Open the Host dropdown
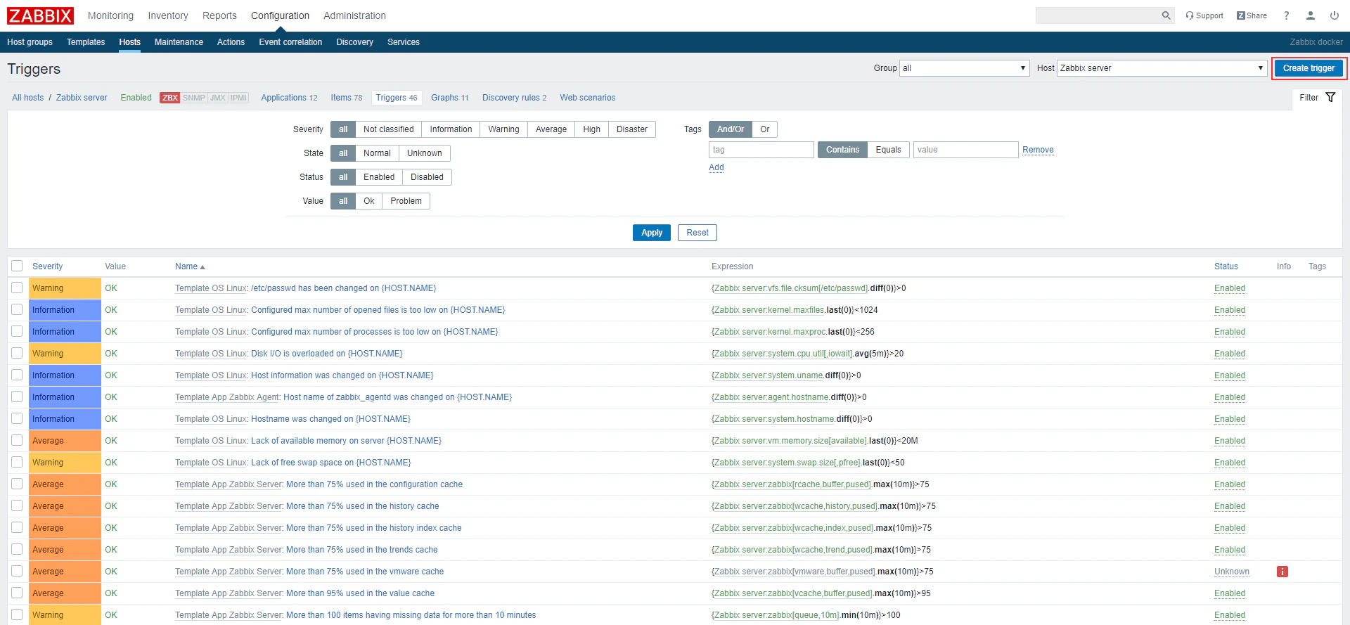 pyautogui.click(x=1162, y=68)
